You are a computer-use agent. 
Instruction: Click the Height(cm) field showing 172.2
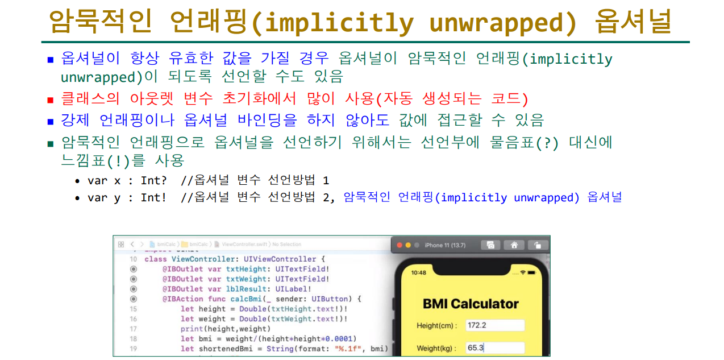[494, 325]
